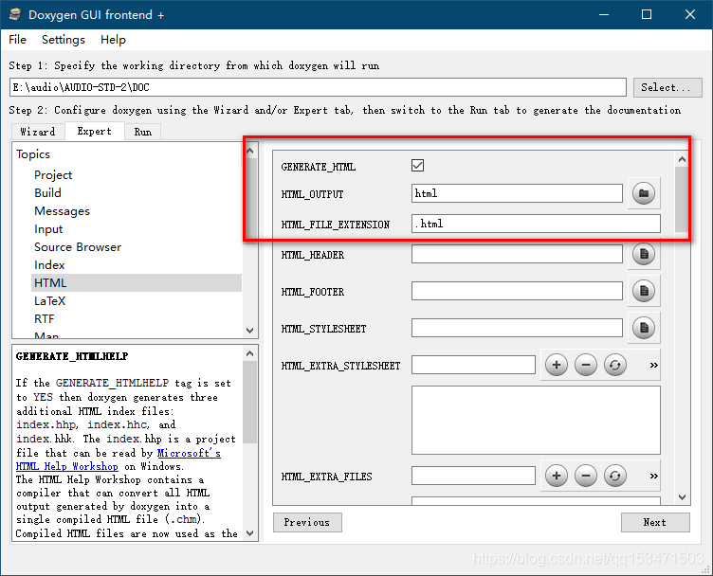Click the HTML_EXTRA_FILES label

(x=326, y=477)
